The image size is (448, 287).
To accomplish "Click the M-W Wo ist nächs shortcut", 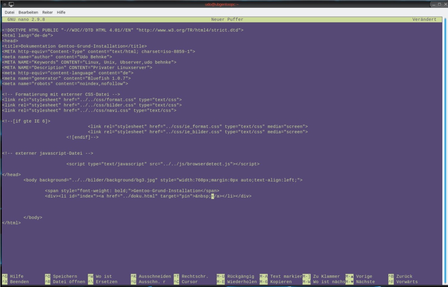I will click(324, 282).
